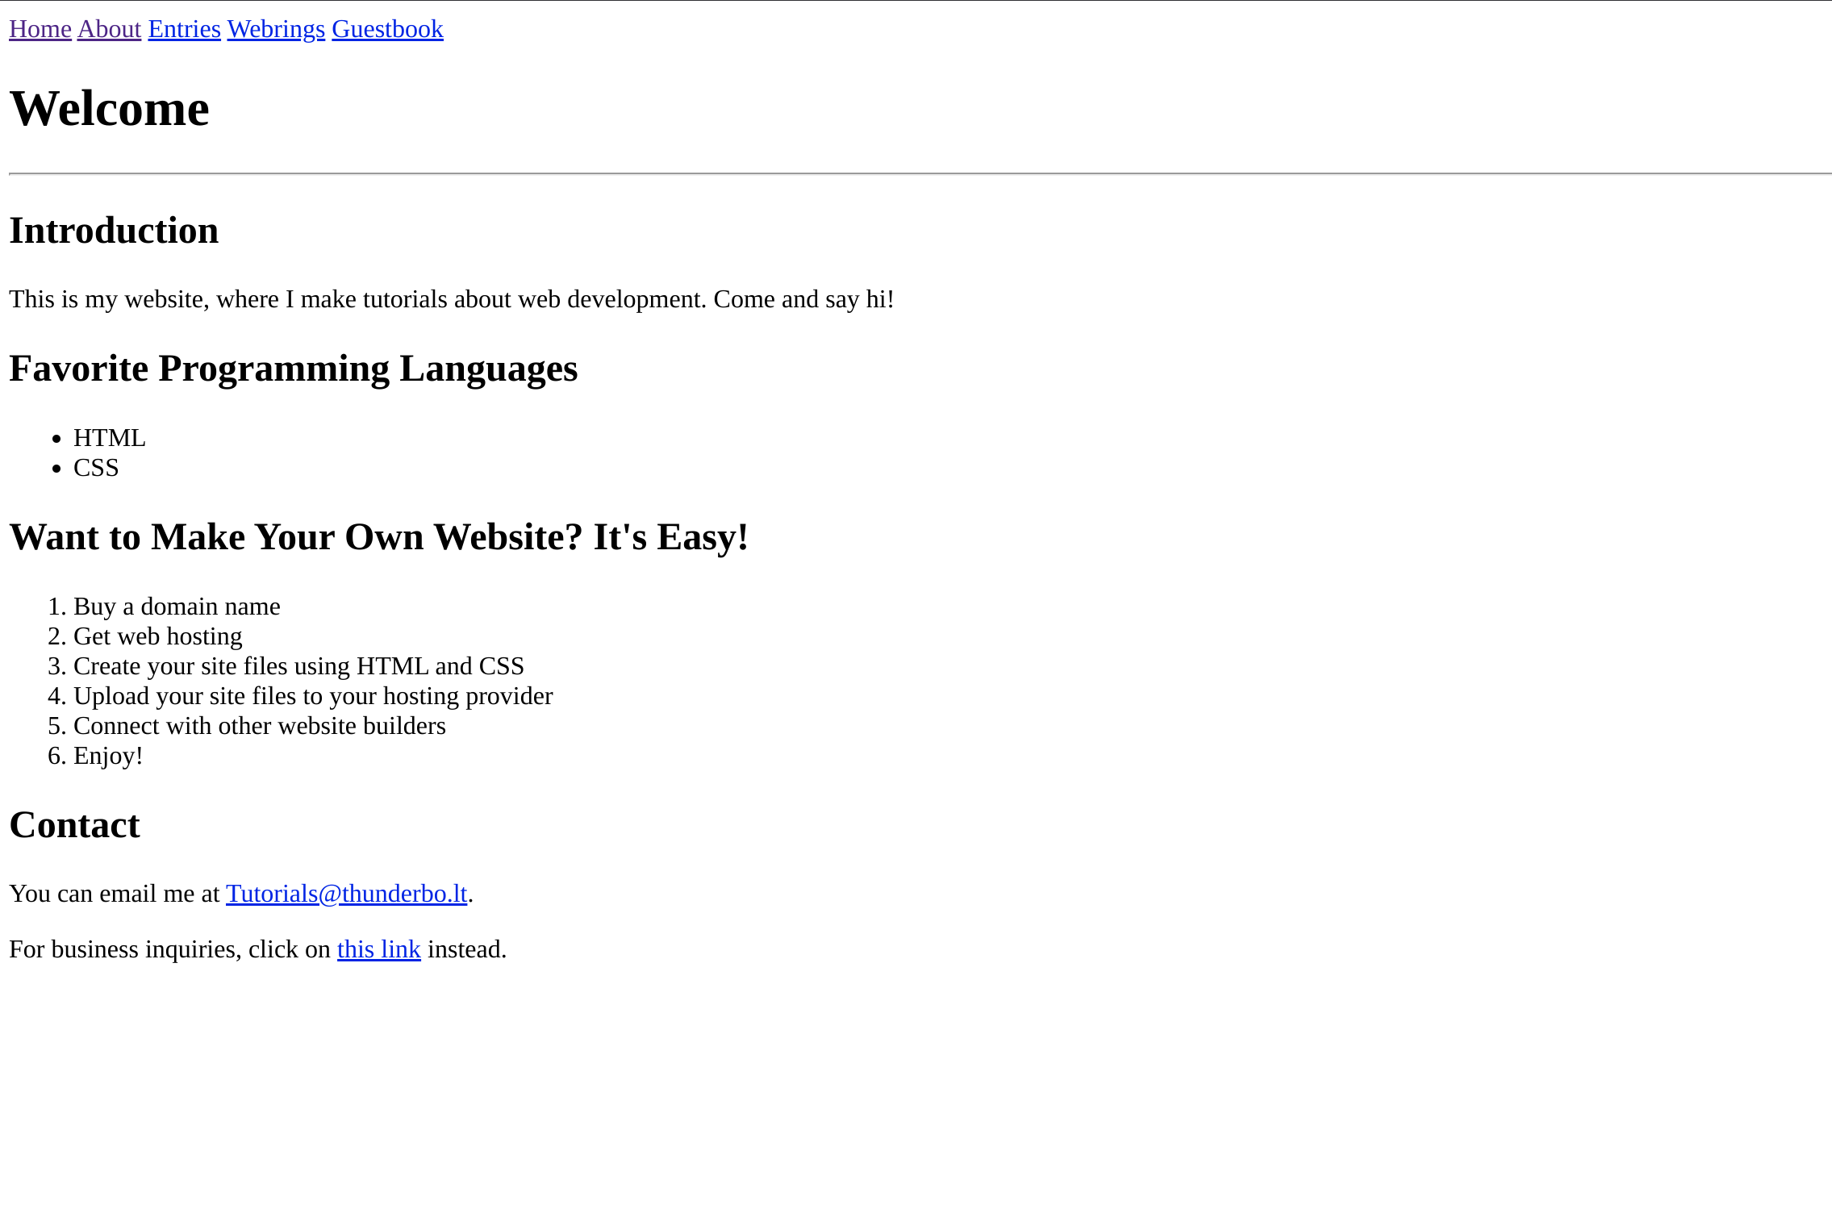Open the Guestbook link
This screenshot has height=1205, width=1832.
(387, 29)
